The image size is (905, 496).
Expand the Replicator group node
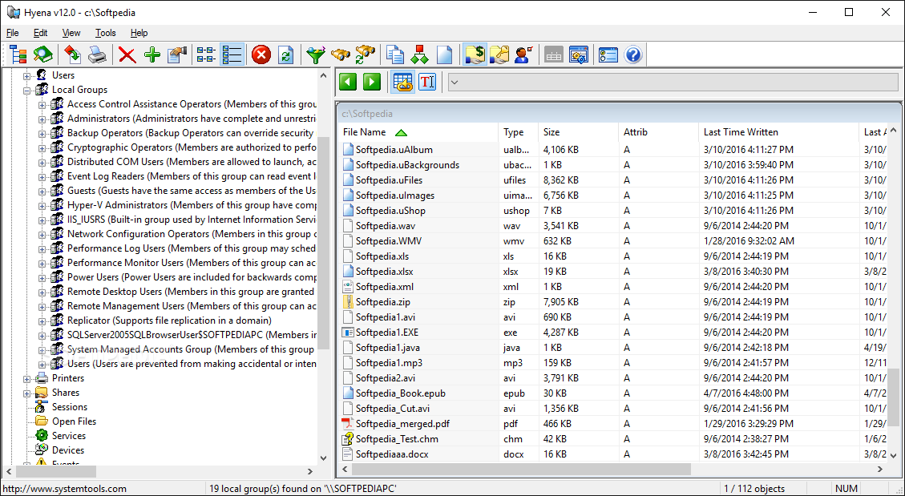[42, 321]
